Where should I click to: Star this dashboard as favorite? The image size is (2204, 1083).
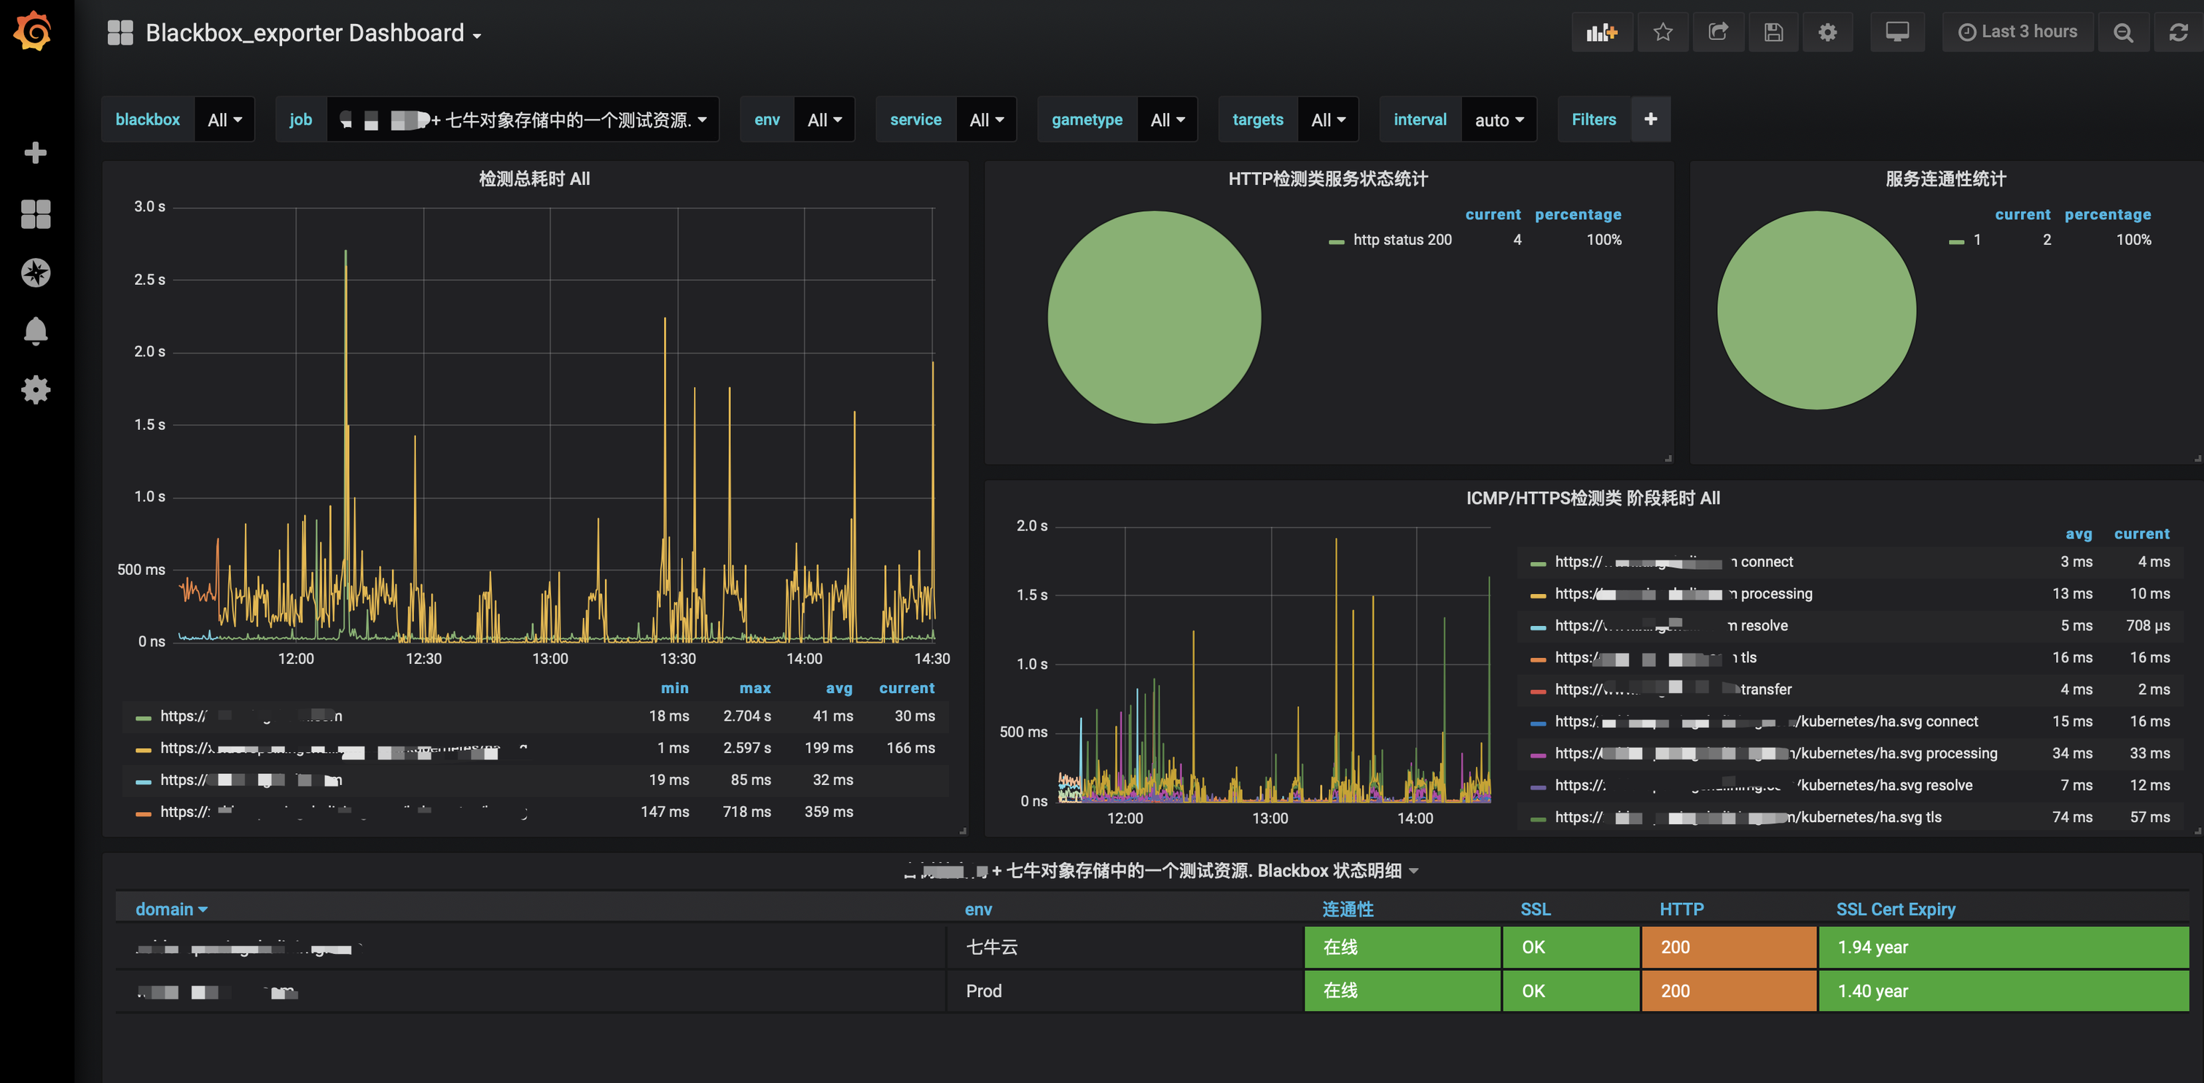1662,33
